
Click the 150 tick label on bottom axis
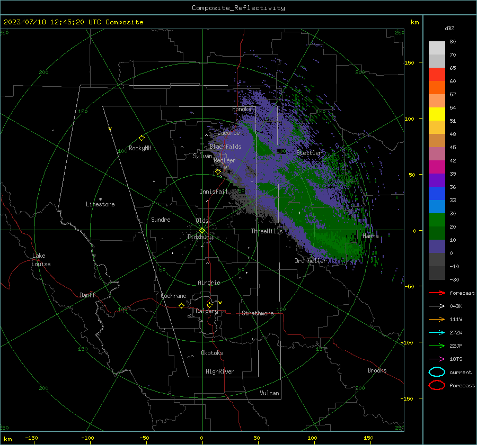click(368, 438)
